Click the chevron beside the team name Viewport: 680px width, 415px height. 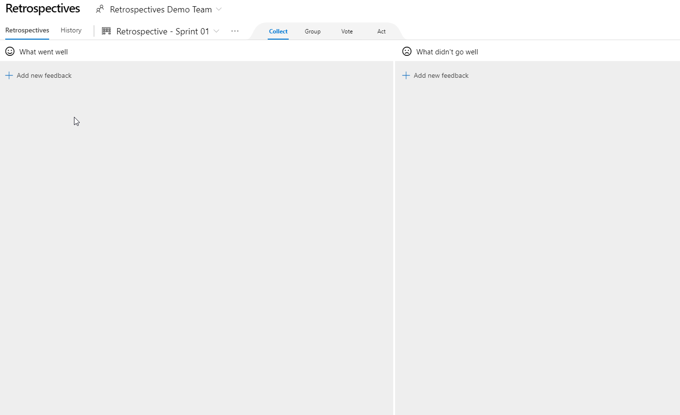pos(219,9)
